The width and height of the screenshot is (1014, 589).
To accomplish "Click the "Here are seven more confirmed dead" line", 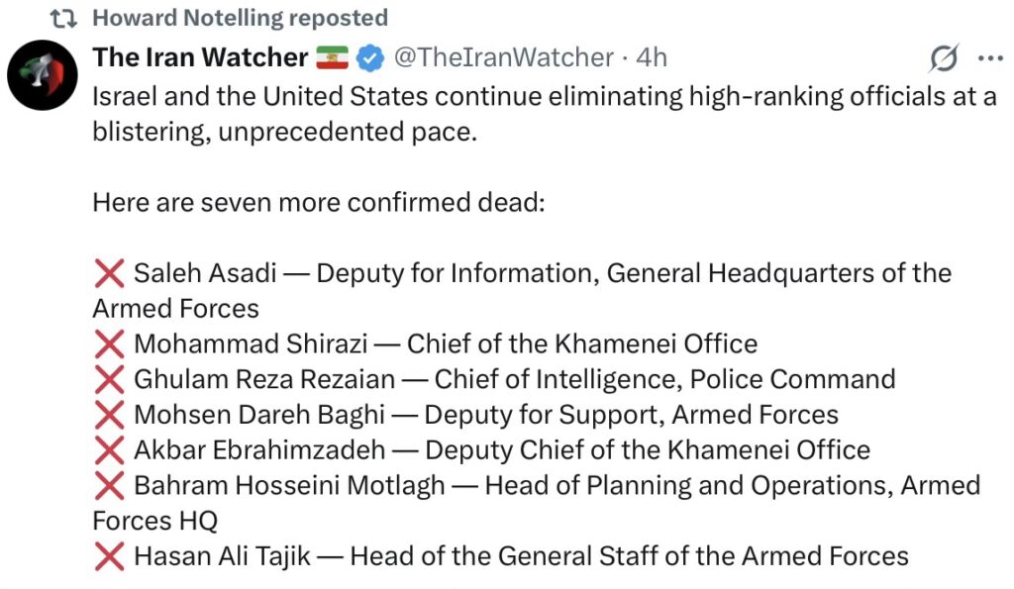I will point(319,203).
